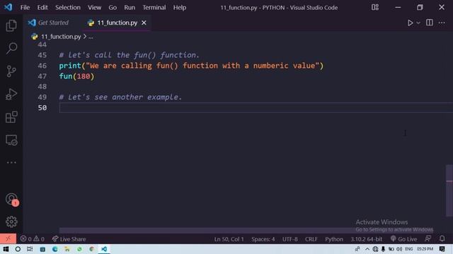
Task: Open the Selection menu
Action: pyautogui.click(x=68, y=8)
